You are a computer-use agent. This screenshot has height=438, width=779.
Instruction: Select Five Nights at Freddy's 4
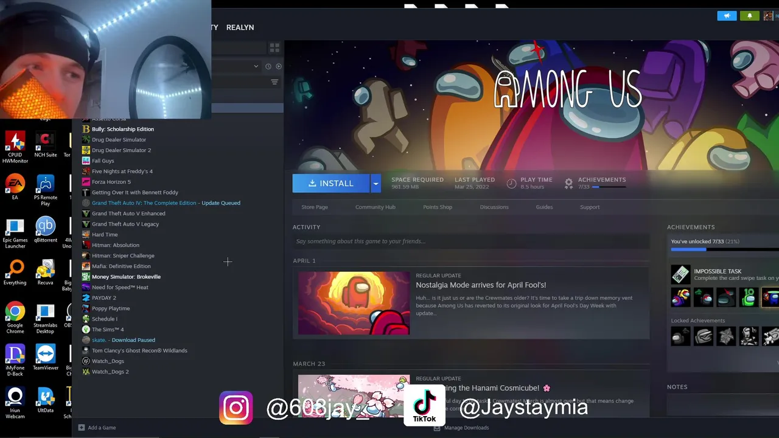(x=122, y=172)
